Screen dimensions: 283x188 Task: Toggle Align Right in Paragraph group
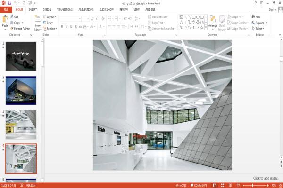pyautogui.click(x=118, y=27)
